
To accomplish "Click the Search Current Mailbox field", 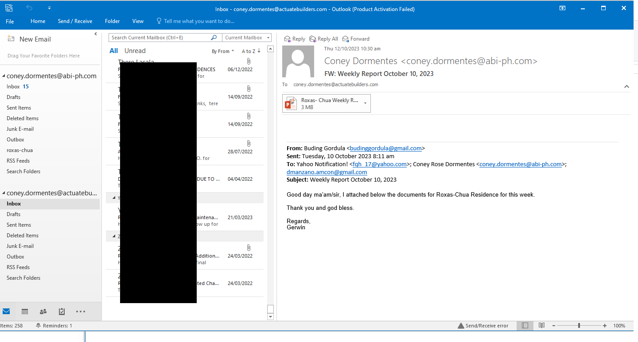I will pos(159,38).
